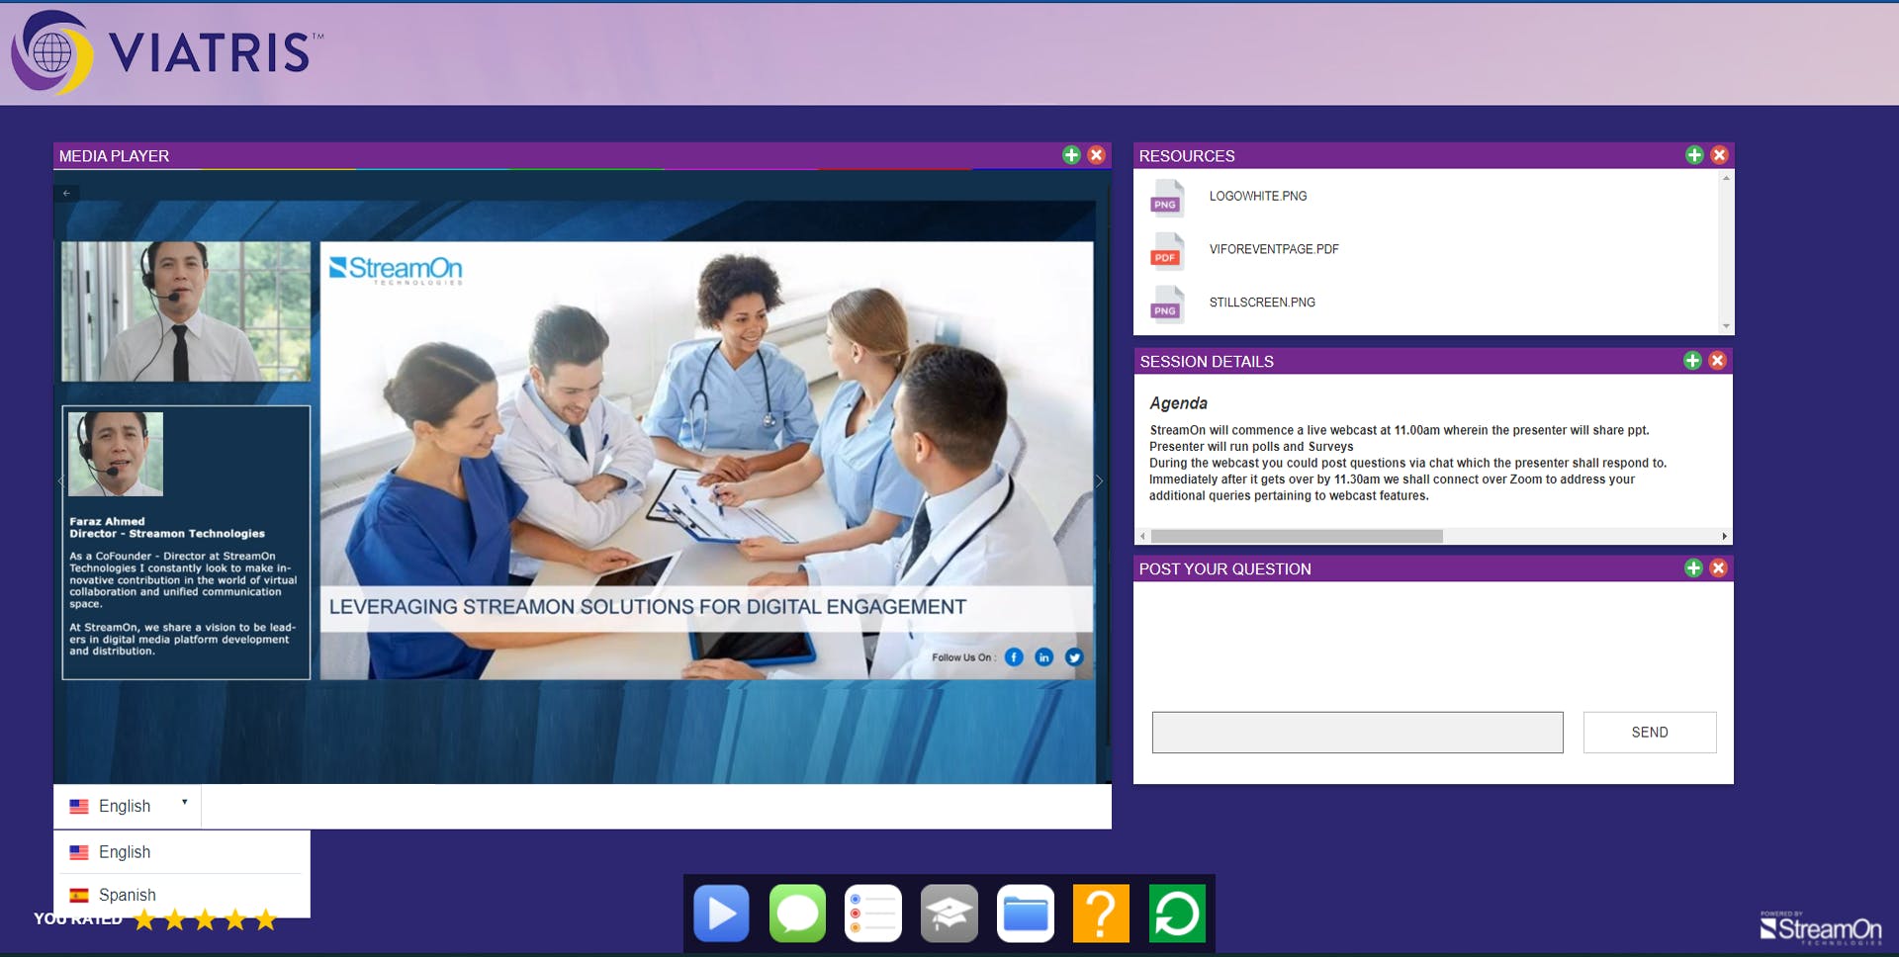
Task: Select English from the language list
Action: pyautogui.click(x=181, y=852)
